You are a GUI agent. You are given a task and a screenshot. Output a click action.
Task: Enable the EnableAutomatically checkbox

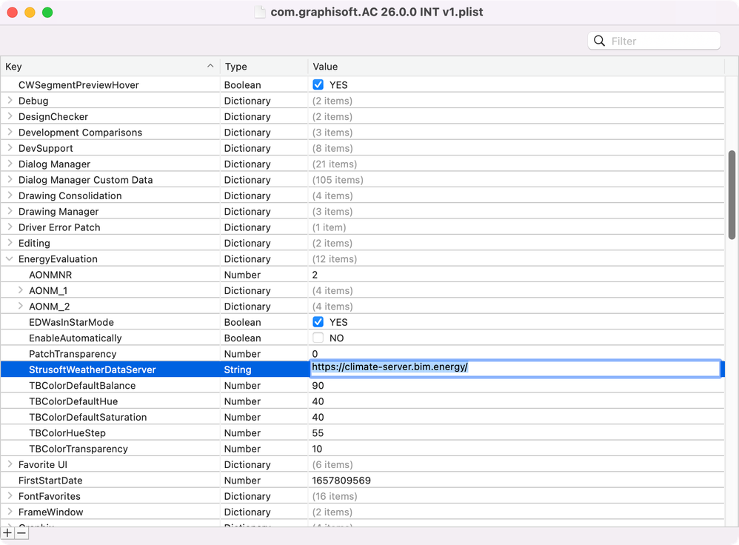point(317,338)
